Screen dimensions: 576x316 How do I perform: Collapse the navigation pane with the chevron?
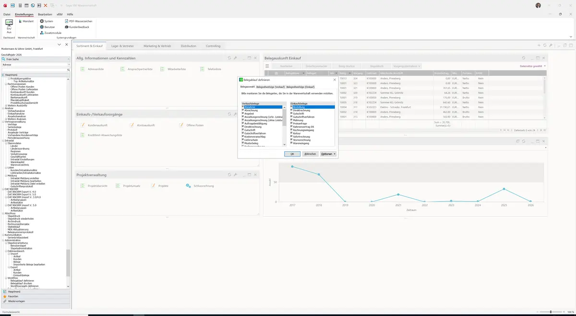60,45
